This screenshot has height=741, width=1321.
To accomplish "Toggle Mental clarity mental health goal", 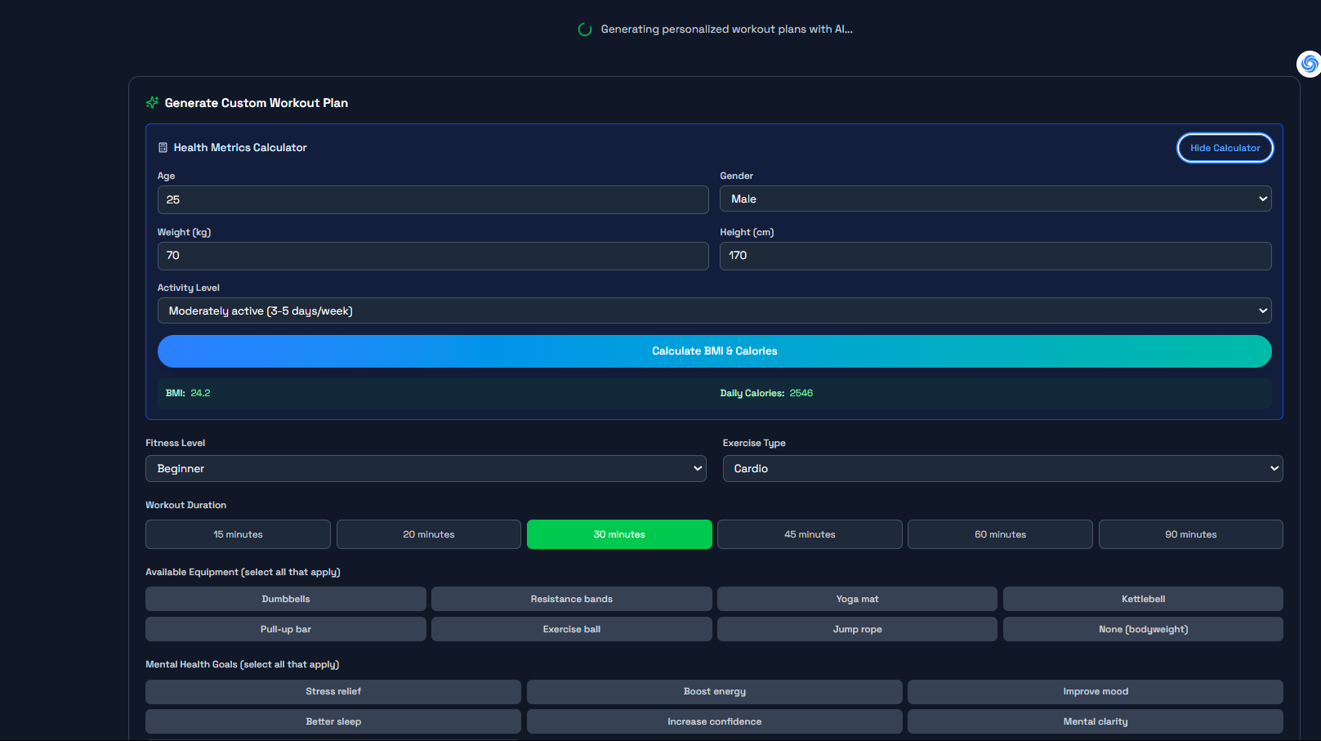I will [x=1096, y=721].
